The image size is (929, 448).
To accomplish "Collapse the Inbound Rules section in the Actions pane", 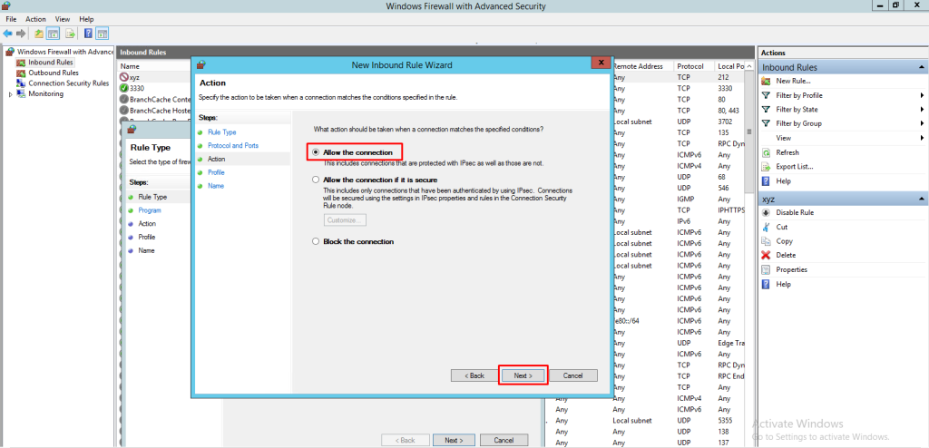I will click(921, 67).
